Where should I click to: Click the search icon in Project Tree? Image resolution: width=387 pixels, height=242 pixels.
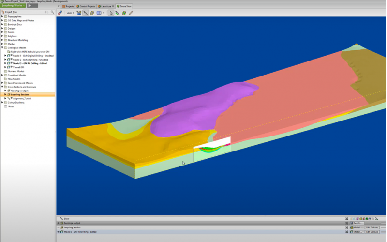53,12
